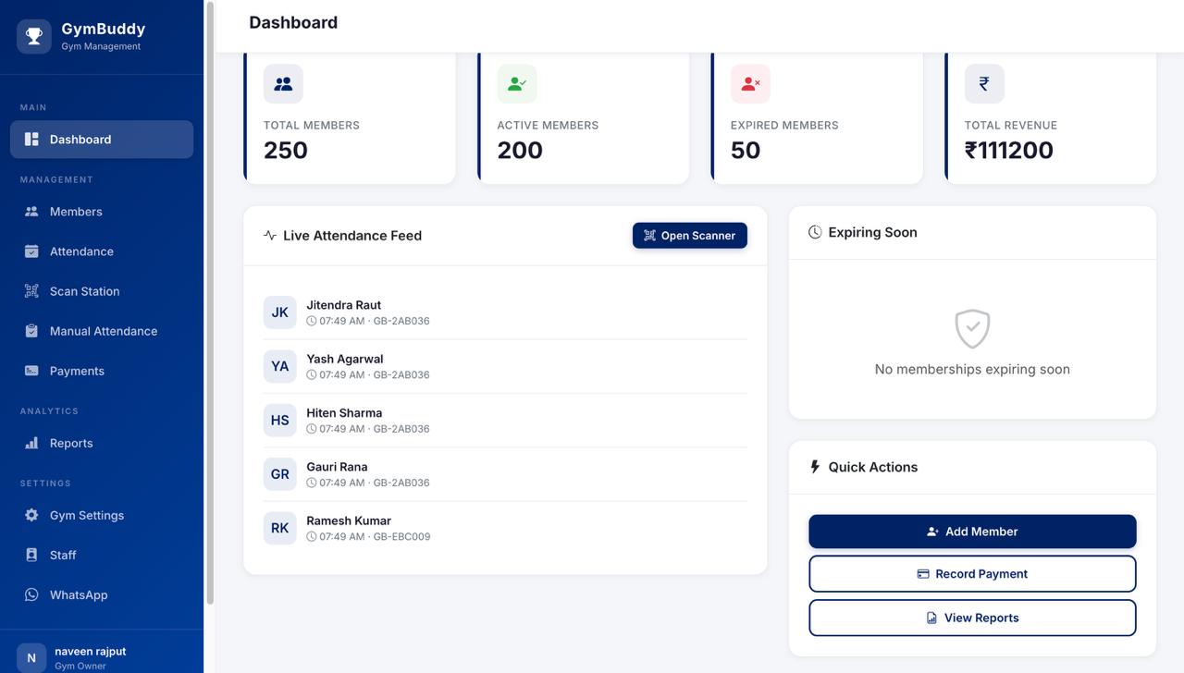Click the Active Members check icon

click(517, 84)
